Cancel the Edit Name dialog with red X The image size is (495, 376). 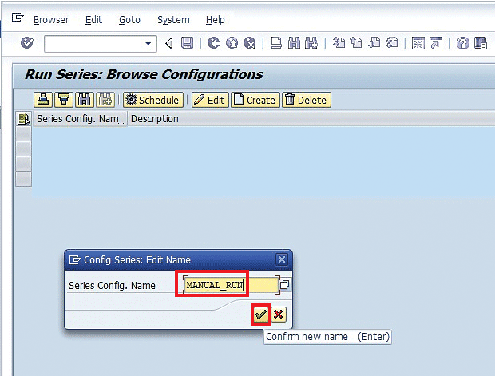click(278, 315)
